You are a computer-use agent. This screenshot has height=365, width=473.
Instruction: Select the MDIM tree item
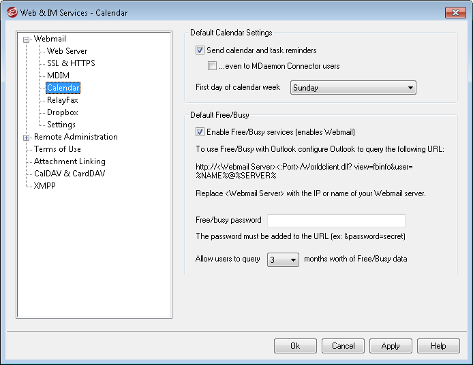tap(58, 76)
